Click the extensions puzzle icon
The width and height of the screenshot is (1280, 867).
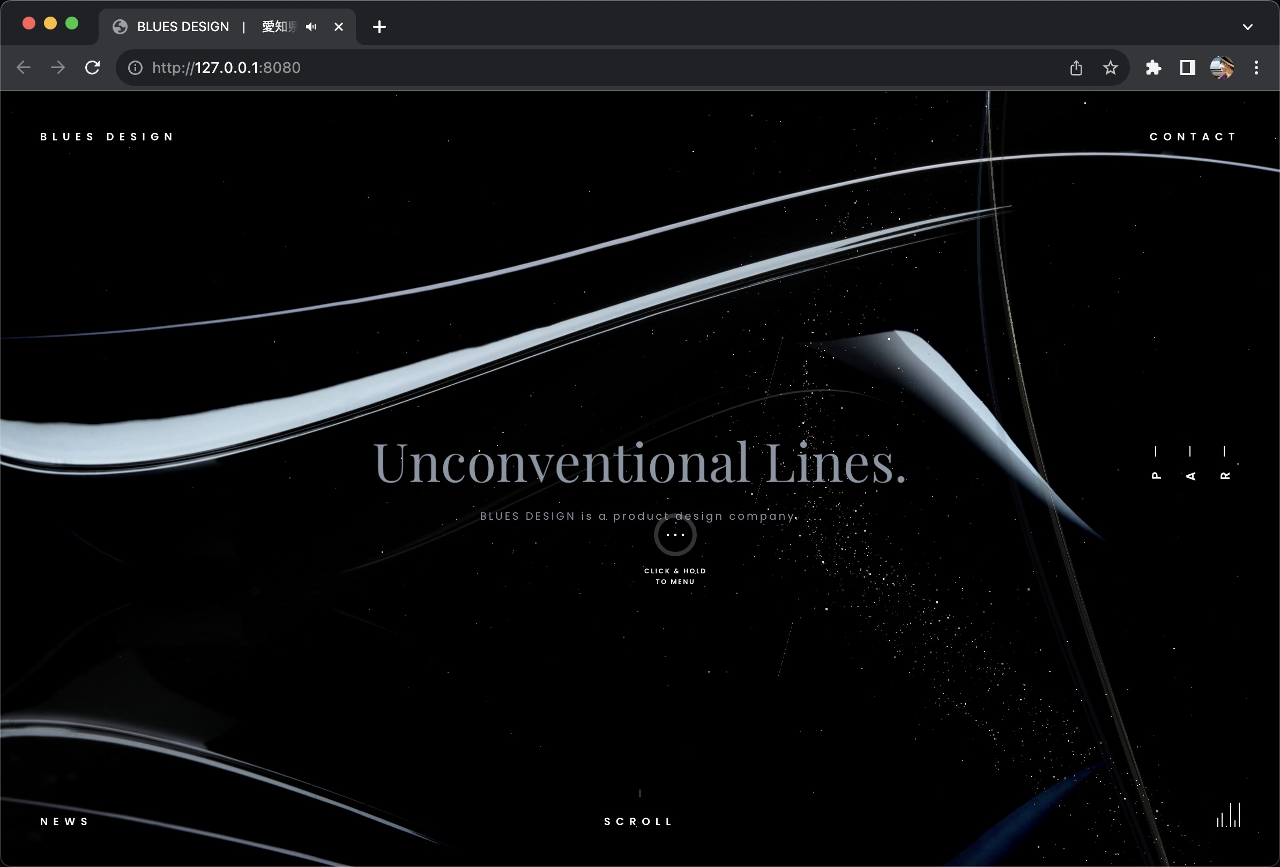pyautogui.click(x=1153, y=68)
